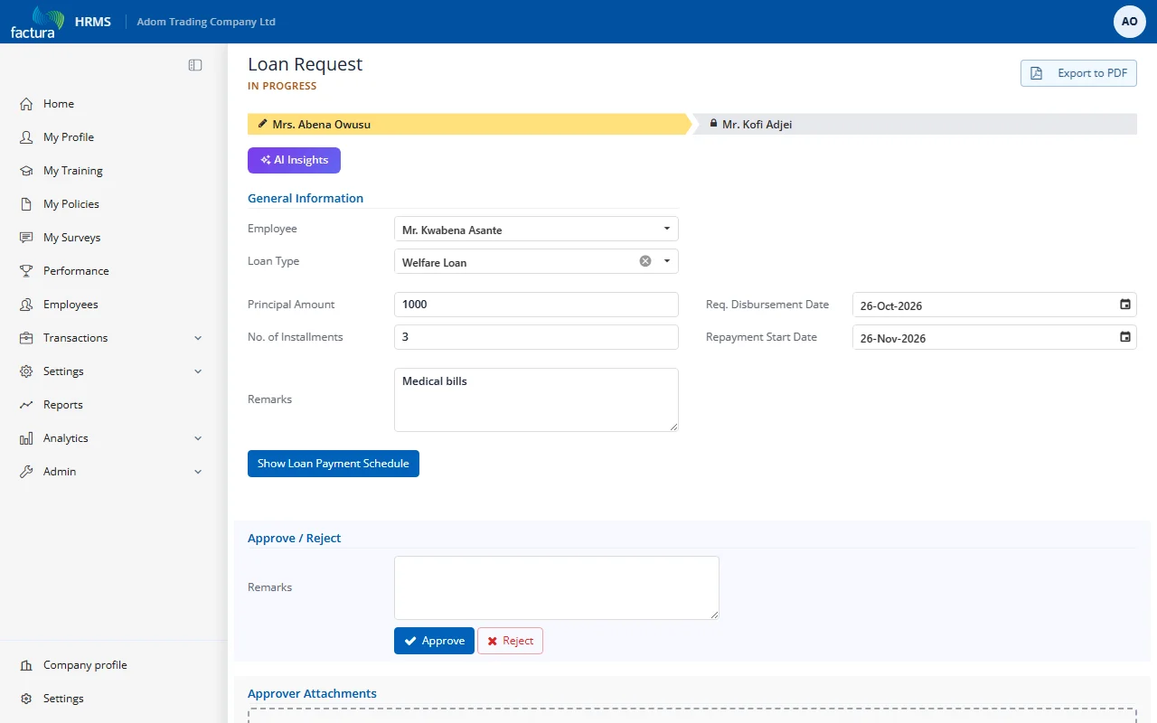Open My Policies page
Screen dimensions: 1157x723
pyautogui.click(x=71, y=204)
